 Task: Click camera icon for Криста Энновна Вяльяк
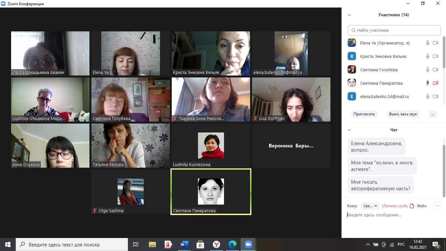[435, 56]
